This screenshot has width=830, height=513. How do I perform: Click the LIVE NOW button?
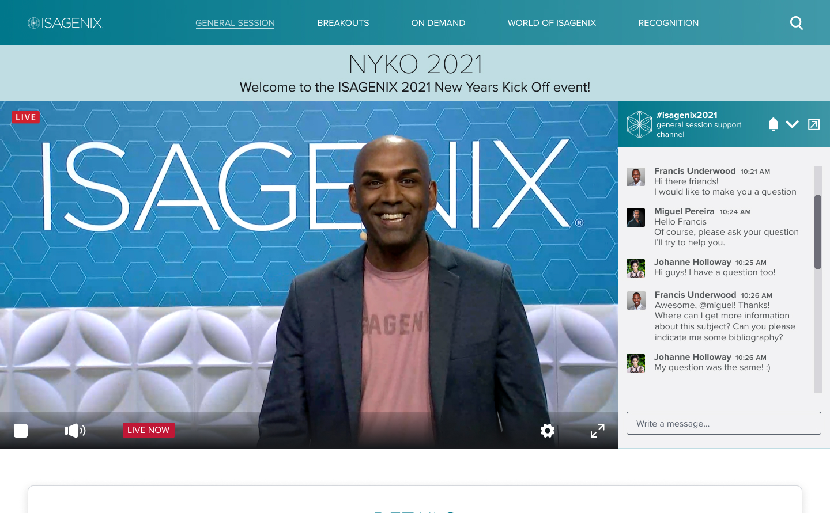pyautogui.click(x=149, y=430)
